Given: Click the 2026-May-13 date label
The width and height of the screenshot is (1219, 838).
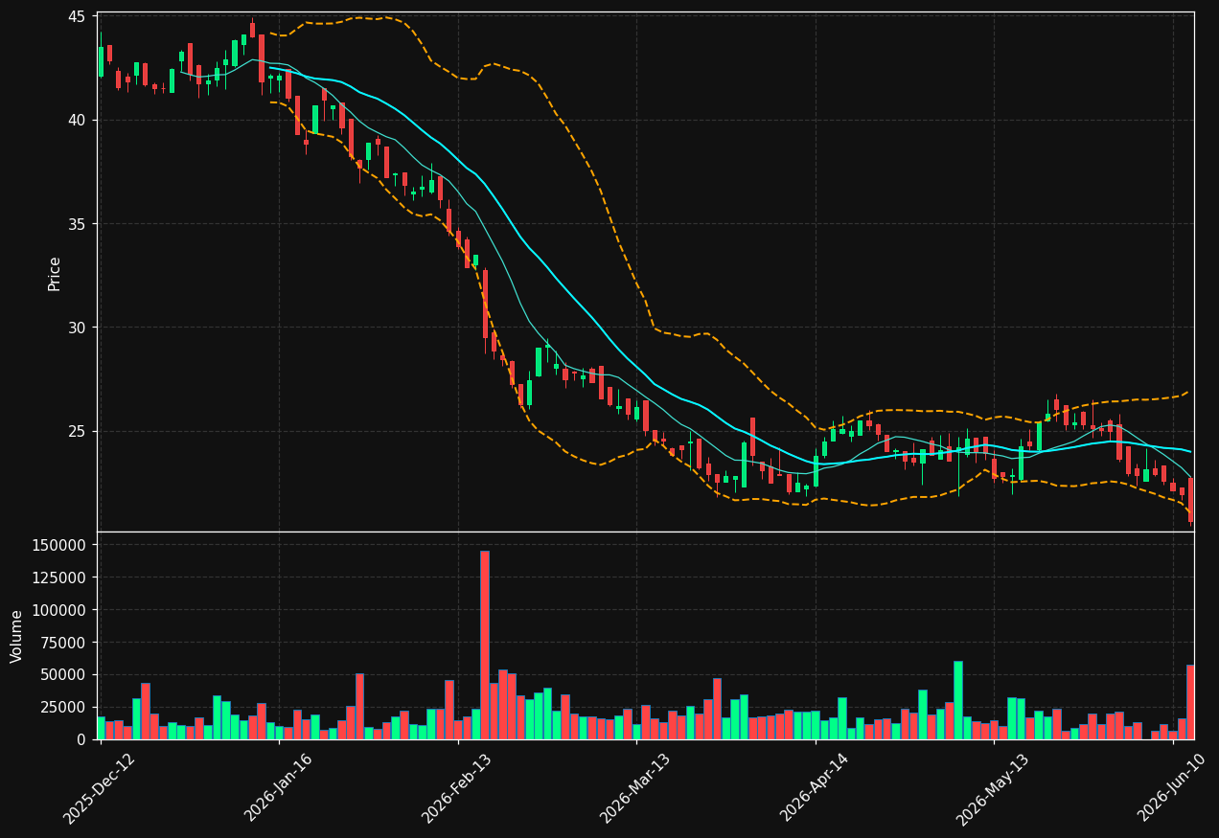Looking at the screenshot, I should (992, 787).
